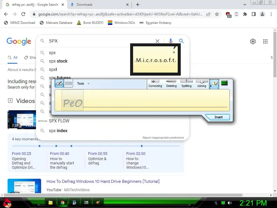Image resolution: width=277 pixels, height=208 pixels.
Task: Go forward in browser history
Action: [x=15, y=14]
